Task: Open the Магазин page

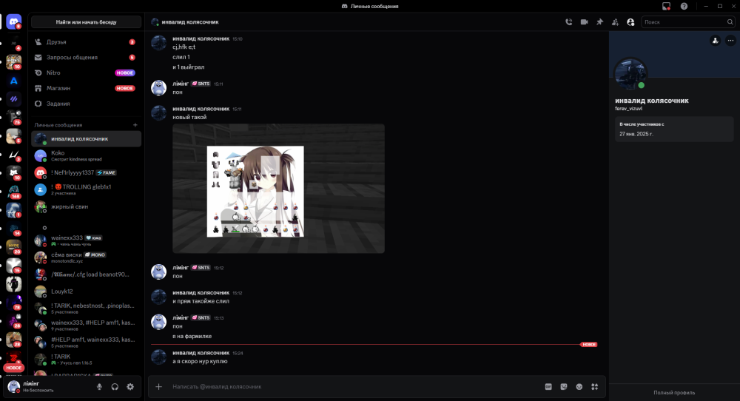Action: click(x=86, y=88)
